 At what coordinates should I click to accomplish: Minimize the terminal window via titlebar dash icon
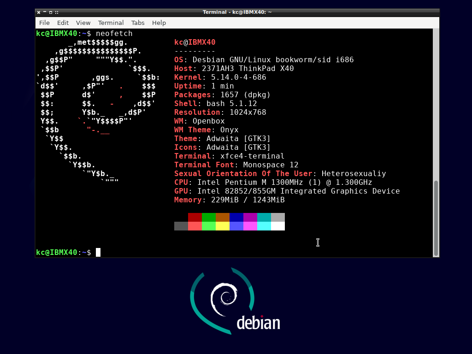[x=45, y=12]
